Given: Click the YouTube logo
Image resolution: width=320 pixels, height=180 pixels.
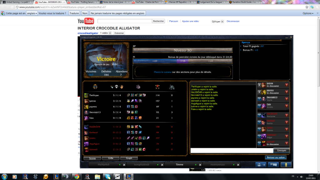Looking at the screenshot, I should 86,21.
